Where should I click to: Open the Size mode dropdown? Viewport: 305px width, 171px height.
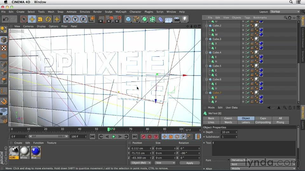(165, 163)
